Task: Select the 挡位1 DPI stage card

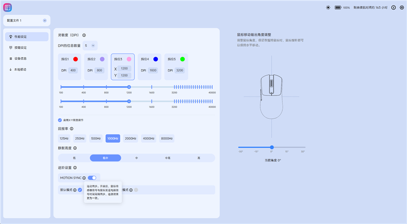Action: [x=70, y=67]
